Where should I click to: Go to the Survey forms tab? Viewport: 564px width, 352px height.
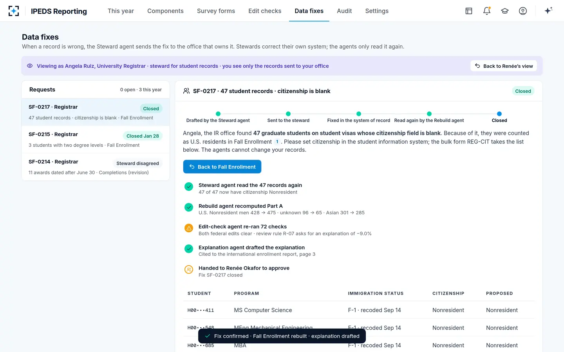tap(216, 11)
